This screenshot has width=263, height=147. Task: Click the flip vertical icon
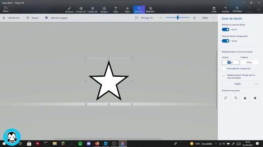coord(255,98)
